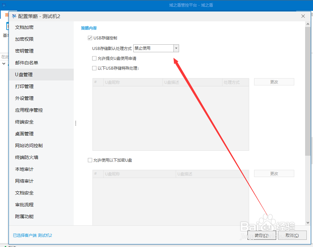Open 桌面管理 section
Image resolution: width=313 pixels, height=247 pixels.
pos(41,134)
